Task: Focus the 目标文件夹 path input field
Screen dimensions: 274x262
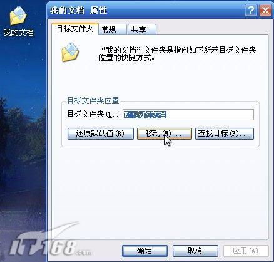Action: [x=188, y=115]
